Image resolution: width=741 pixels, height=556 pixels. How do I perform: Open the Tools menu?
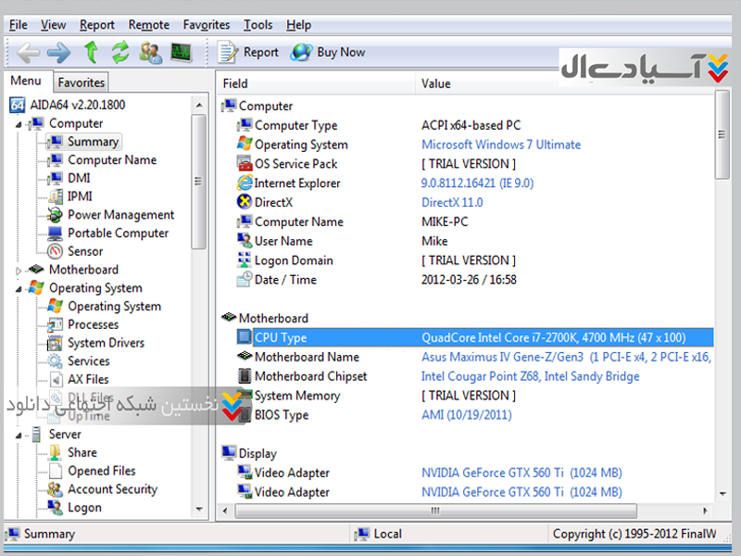click(x=257, y=25)
